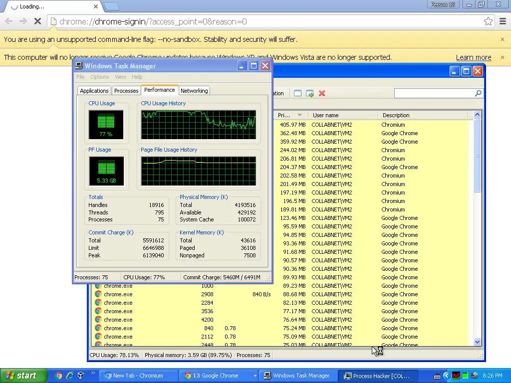This screenshot has height=383, width=511.
Task: Select the 362.48 MB Google Chrome row
Action: [372, 133]
